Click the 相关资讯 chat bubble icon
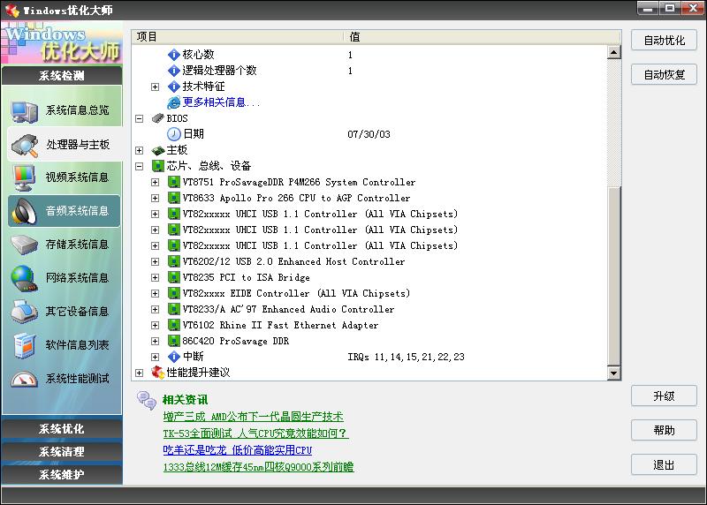 [147, 401]
